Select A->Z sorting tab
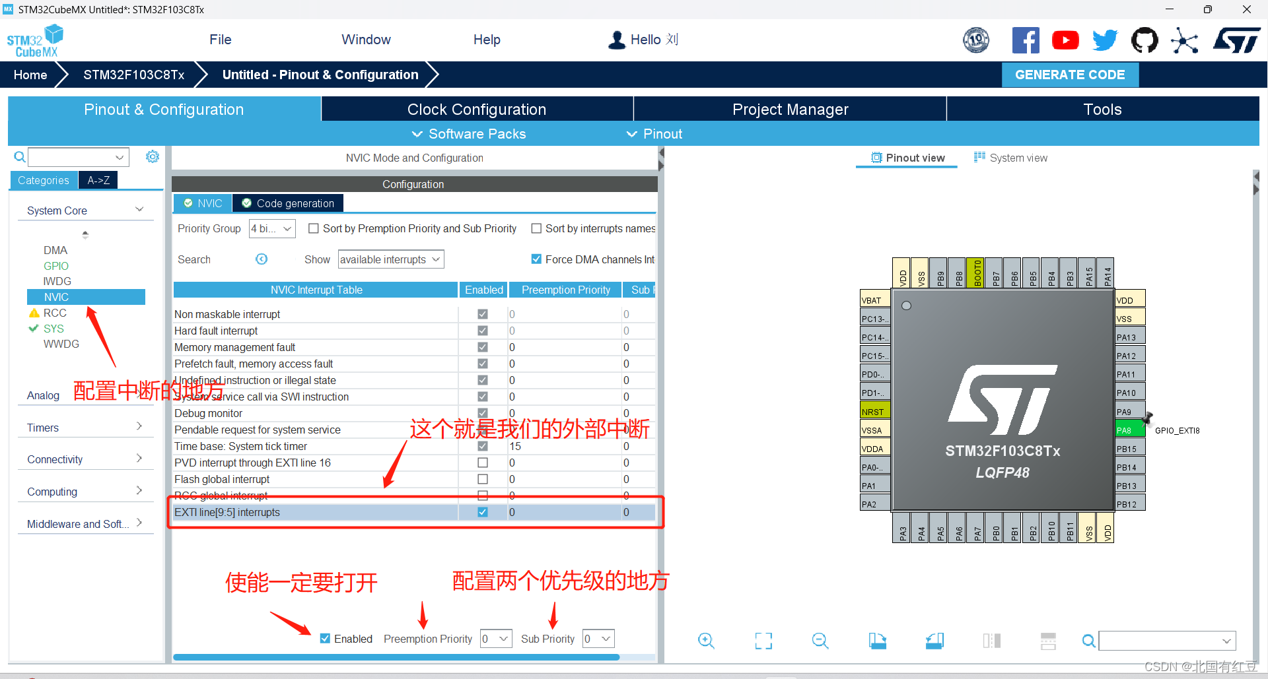This screenshot has width=1268, height=679. click(98, 180)
